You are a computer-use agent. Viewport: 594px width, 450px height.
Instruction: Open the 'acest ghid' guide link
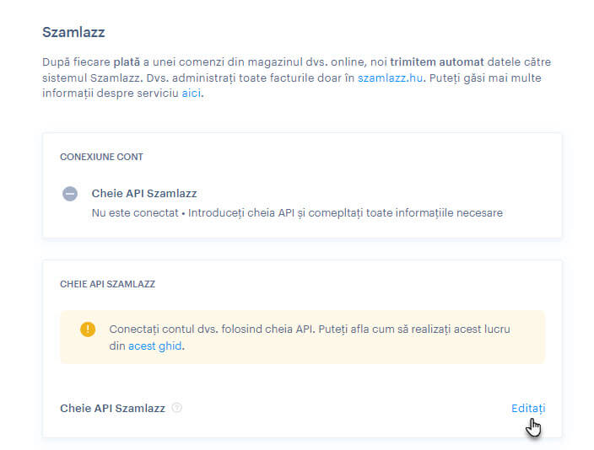click(154, 346)
